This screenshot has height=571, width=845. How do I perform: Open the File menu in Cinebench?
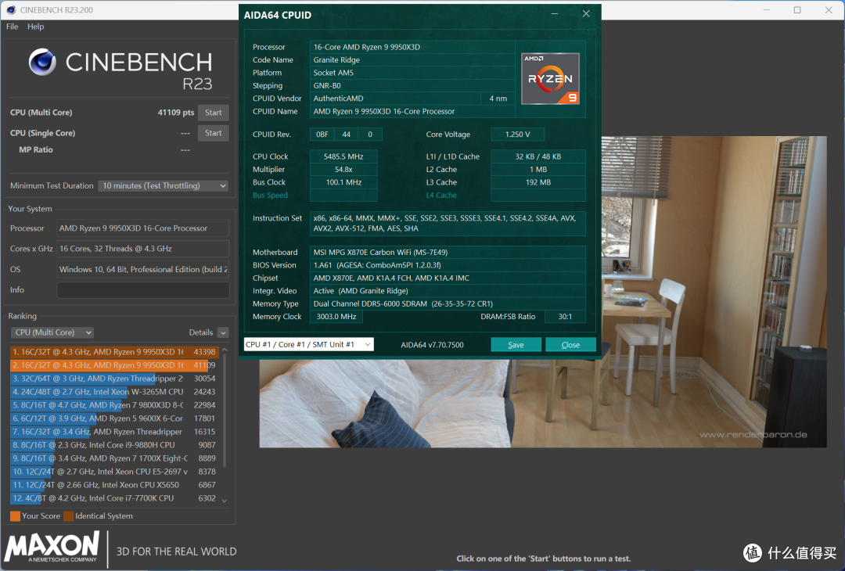point(12,27)
